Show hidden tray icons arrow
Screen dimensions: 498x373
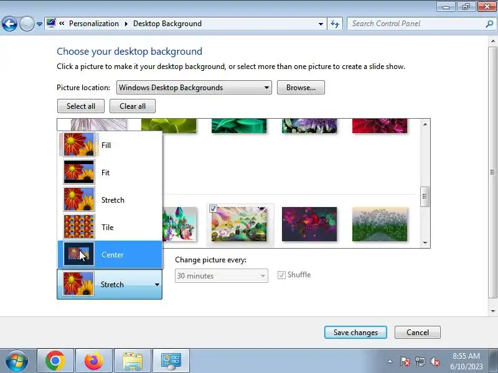tap(390, 361)
